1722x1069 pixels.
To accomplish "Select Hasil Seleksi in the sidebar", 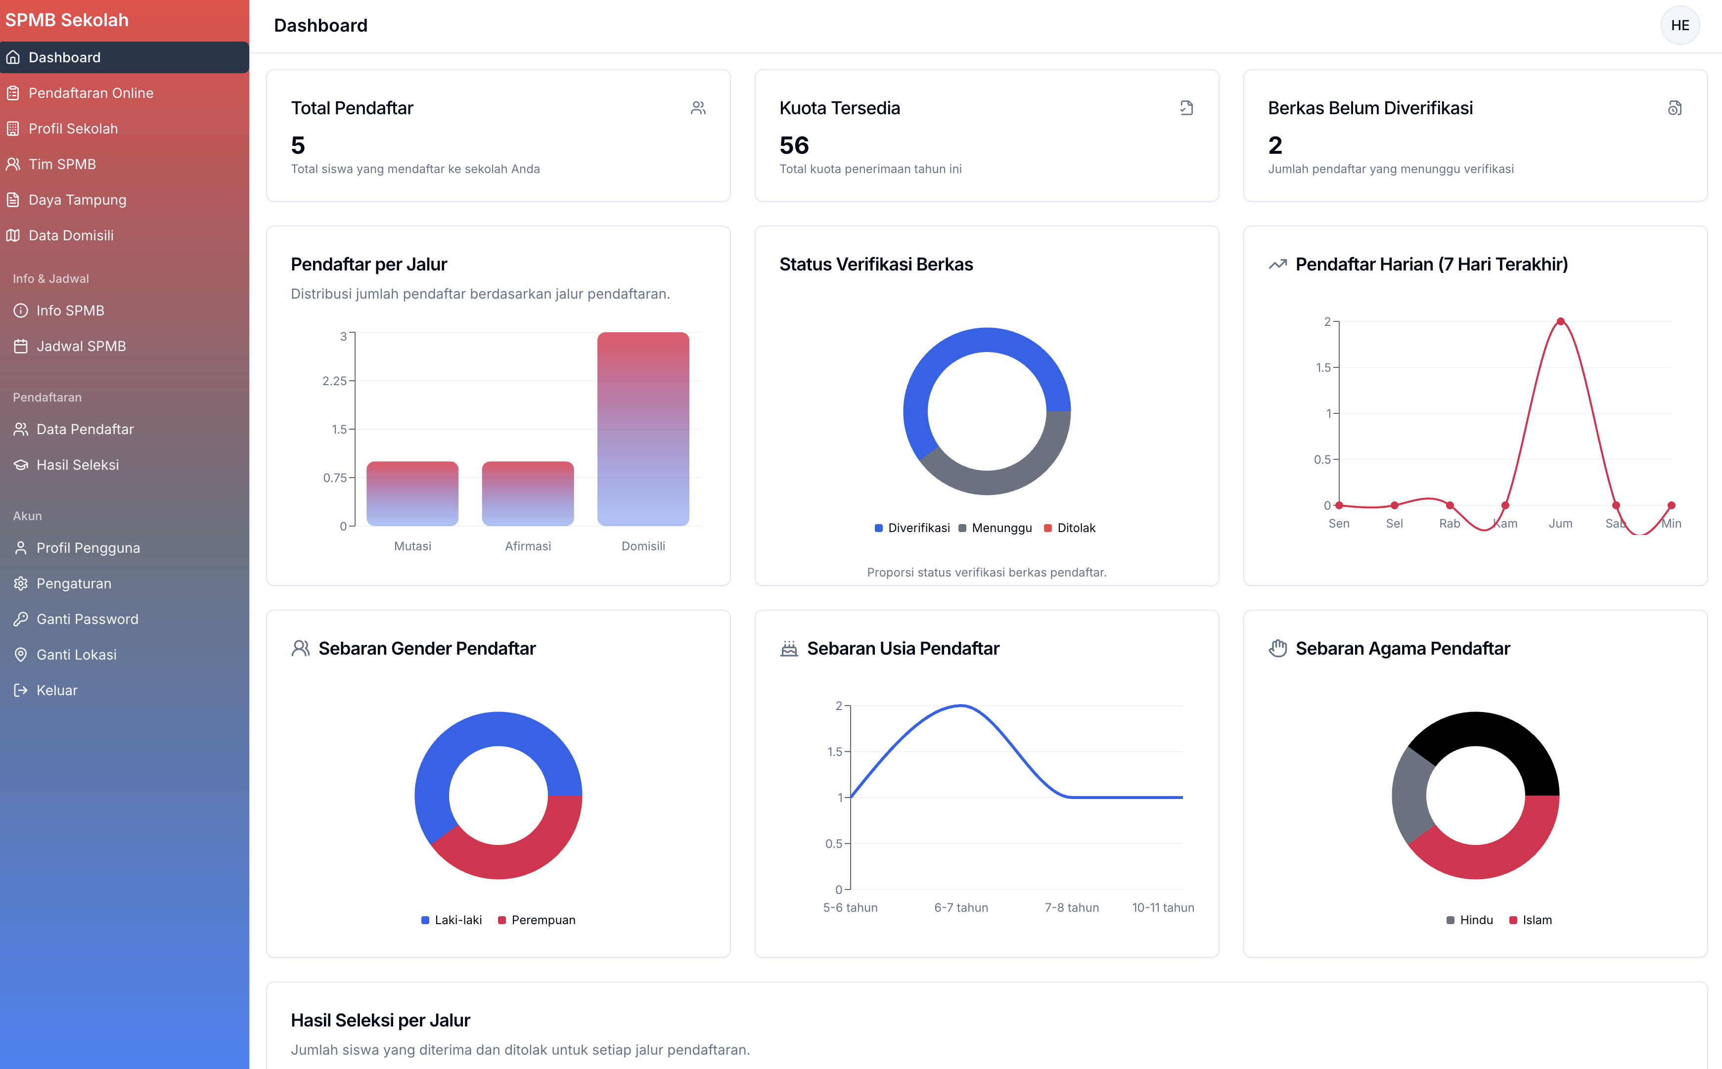I will click(78, 464).
